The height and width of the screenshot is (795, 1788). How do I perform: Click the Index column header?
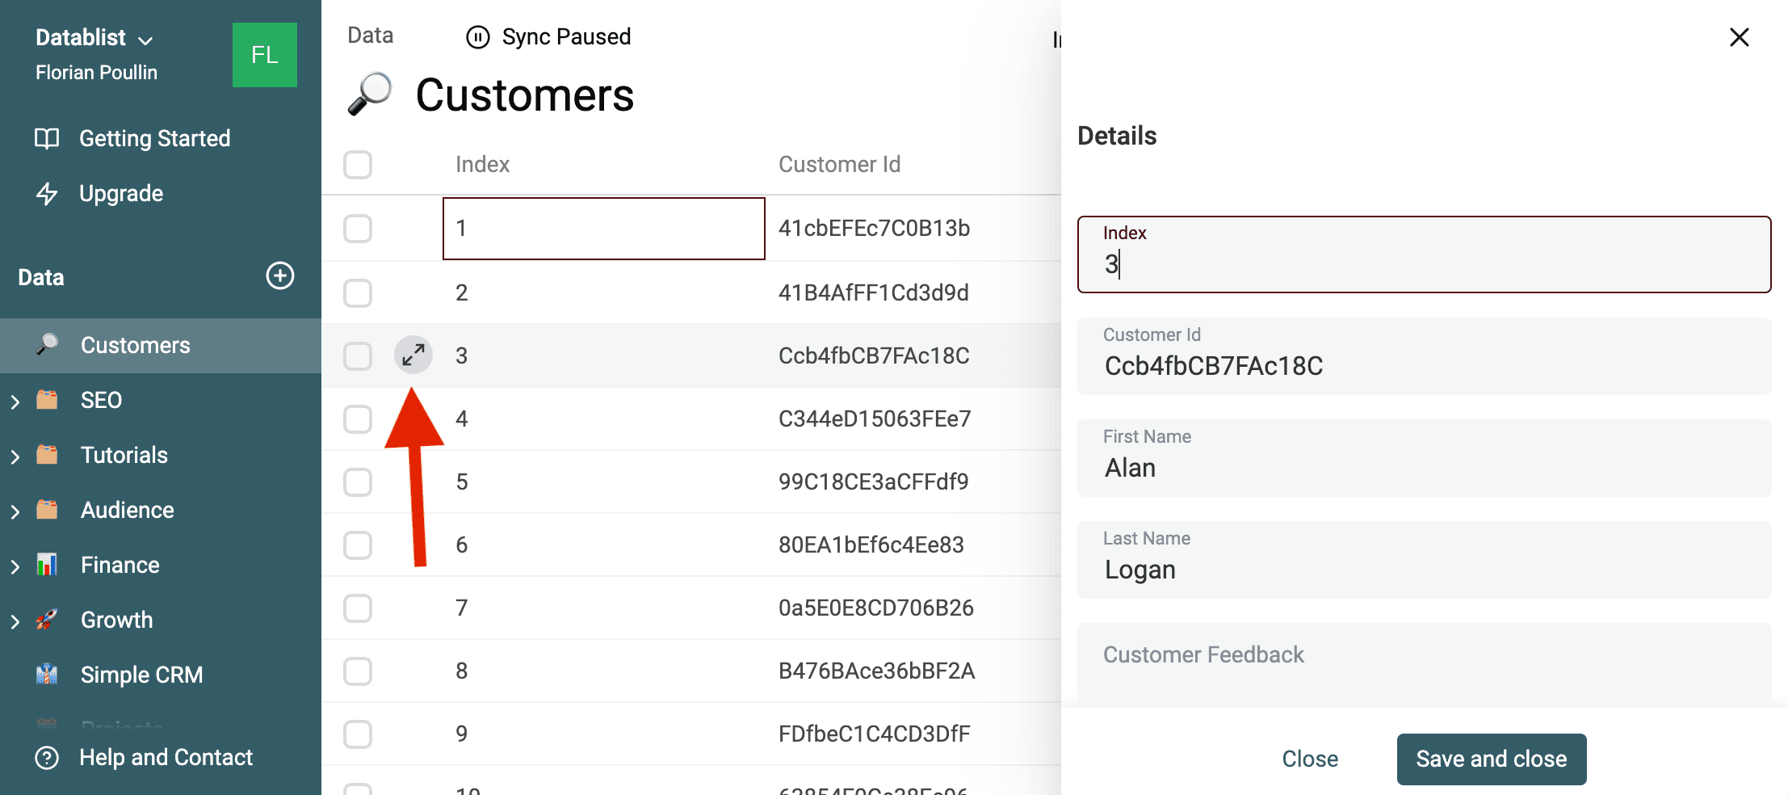click(x=483, y=164)
